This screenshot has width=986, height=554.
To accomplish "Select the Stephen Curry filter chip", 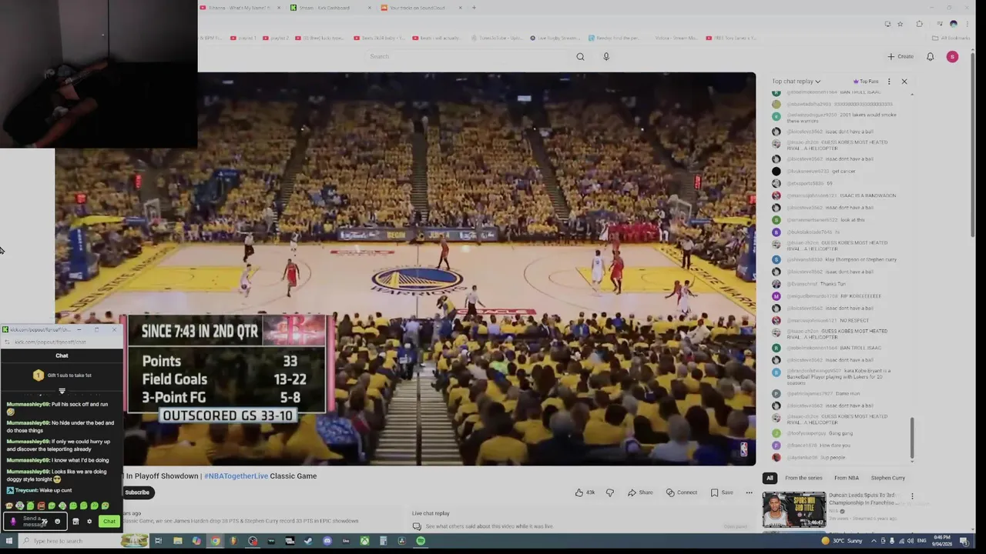I will tap(888, 478).
